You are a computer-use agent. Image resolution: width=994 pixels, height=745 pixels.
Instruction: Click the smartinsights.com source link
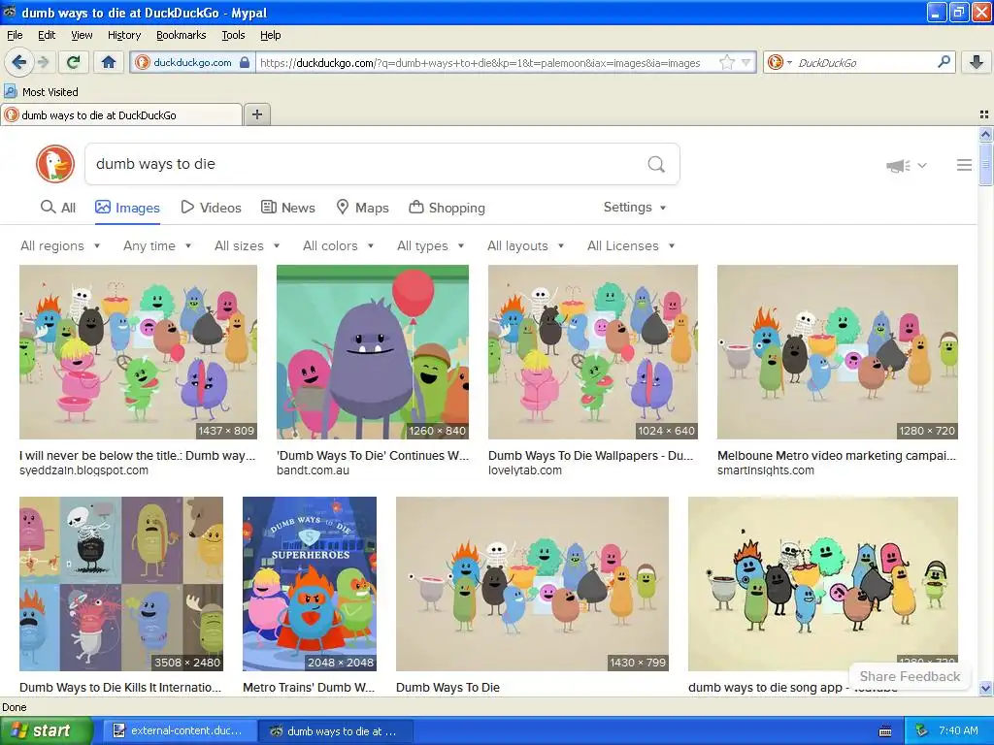tap(766, 470)
